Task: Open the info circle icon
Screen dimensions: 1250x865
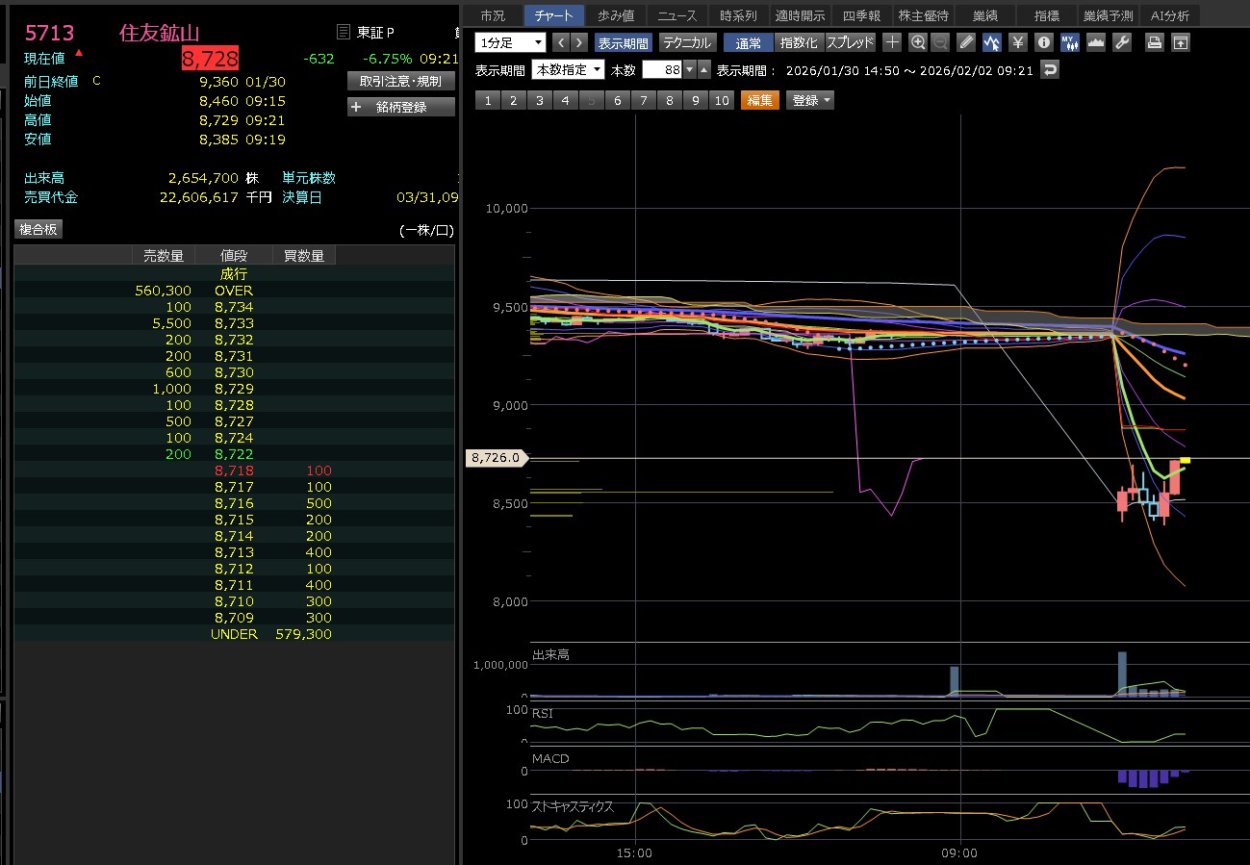Action: tap(1044, 42)
